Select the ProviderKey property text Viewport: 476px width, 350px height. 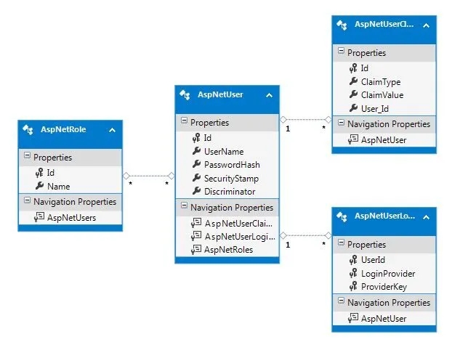pyautogui.click(x=384, y=287)
